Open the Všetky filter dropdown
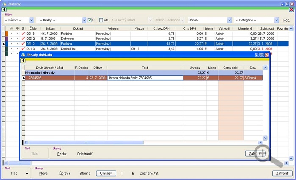The width and height of the screenshot is (296, 180). [x=31, y=20]
